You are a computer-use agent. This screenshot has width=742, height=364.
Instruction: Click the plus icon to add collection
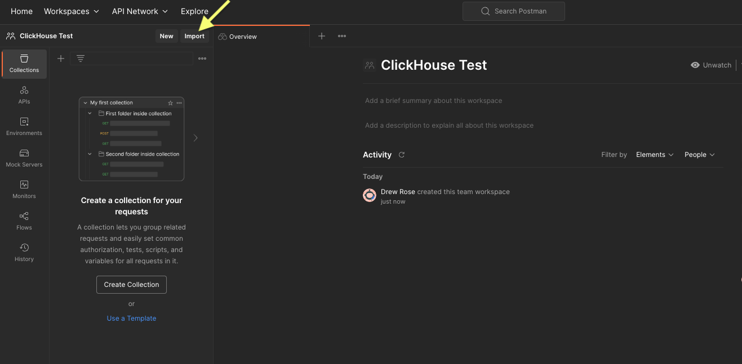pyautogui.click(x=61, y=59)
